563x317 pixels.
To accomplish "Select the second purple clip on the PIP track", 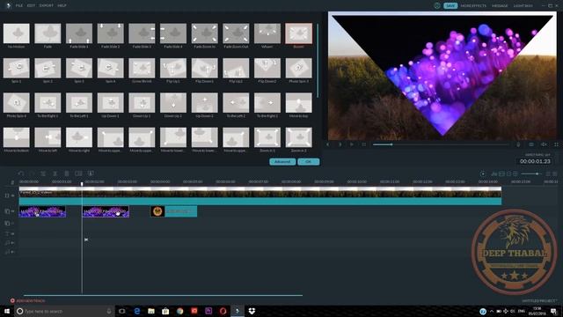I will [106, 211].
